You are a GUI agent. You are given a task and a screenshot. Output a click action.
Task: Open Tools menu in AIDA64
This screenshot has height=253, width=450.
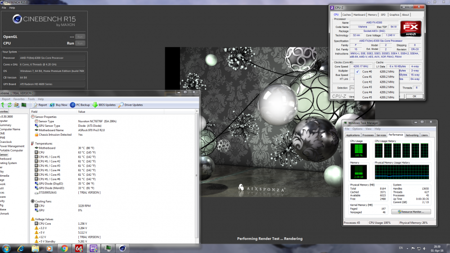(31, 99)
